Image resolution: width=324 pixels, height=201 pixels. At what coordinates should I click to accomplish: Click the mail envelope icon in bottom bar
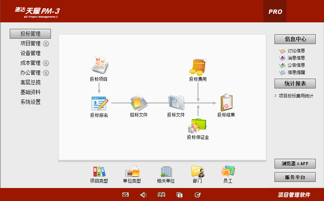(x=125, y=195)
